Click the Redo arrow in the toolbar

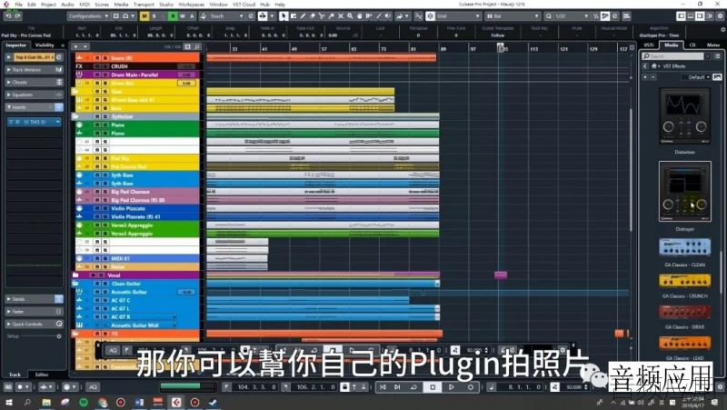(17, 15)
